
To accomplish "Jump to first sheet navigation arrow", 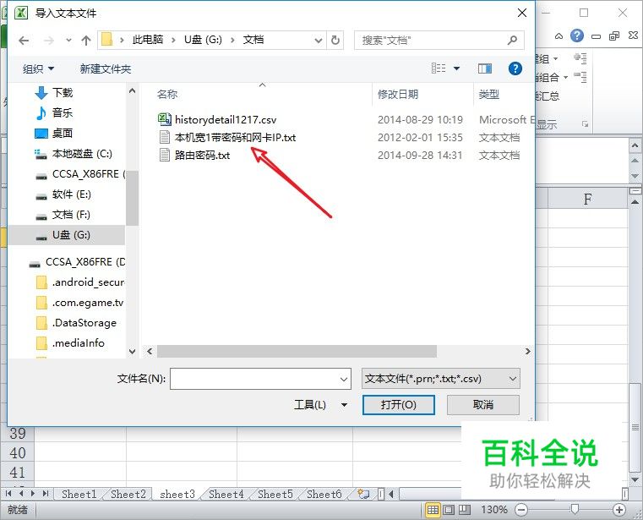I will click(8, 493).
